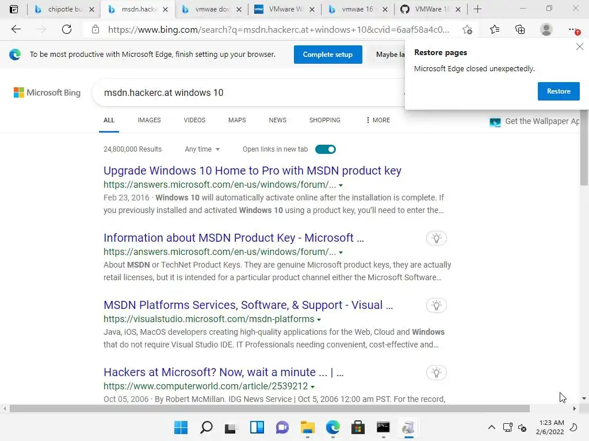The height and width of the screenshot is (441, 589).
Task: Click lightbulb icon beside Hackers at Microsoft result
Action: 436,372
